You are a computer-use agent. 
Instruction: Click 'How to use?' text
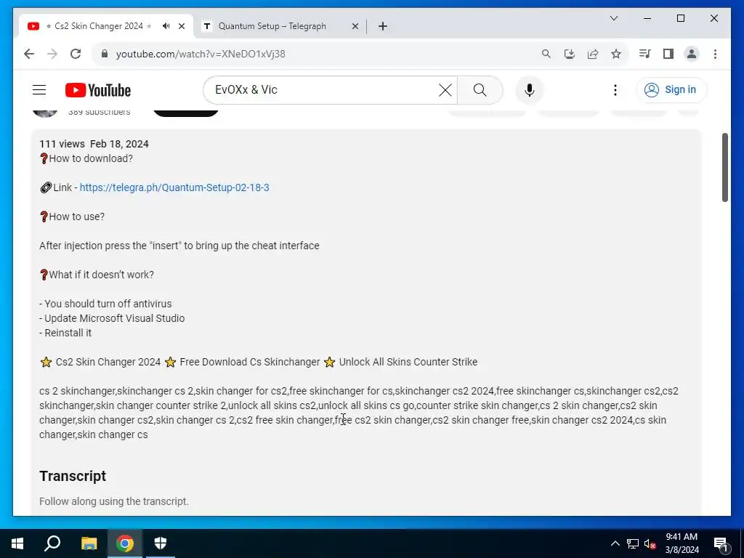[77, 217]
